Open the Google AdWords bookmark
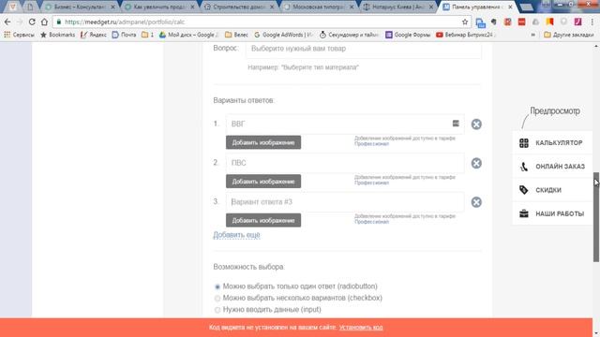This screenshot has height=337, width=600. click(283, 35)
